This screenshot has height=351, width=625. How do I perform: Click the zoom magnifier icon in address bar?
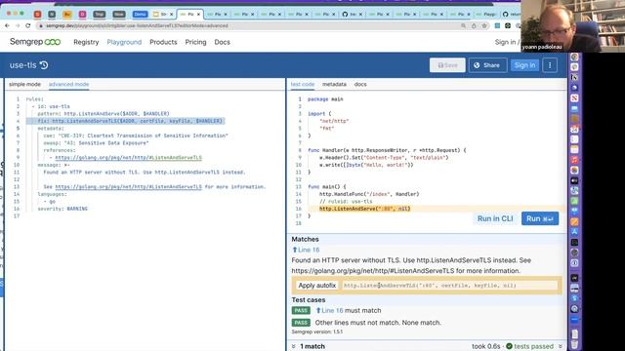[463, 26]
